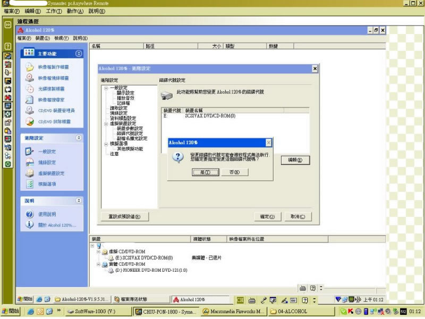Screen dimensions: 425x319
Task: Confirm the prompt with 是(Y)
Action: [206, 172]
